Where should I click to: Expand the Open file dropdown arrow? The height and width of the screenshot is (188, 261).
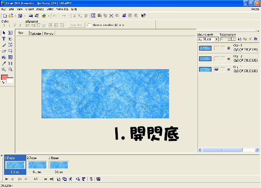(14, 16)
